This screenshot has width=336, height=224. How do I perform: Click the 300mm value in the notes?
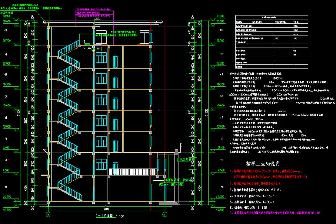click(324, 99)
